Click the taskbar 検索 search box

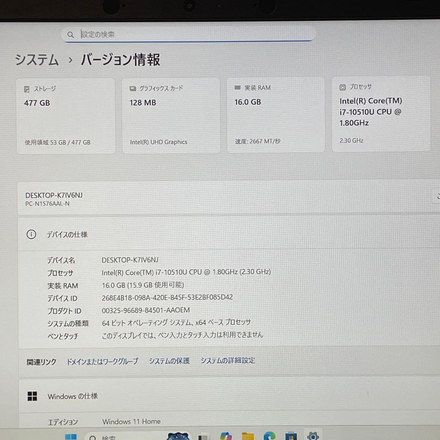coord(138,436)
